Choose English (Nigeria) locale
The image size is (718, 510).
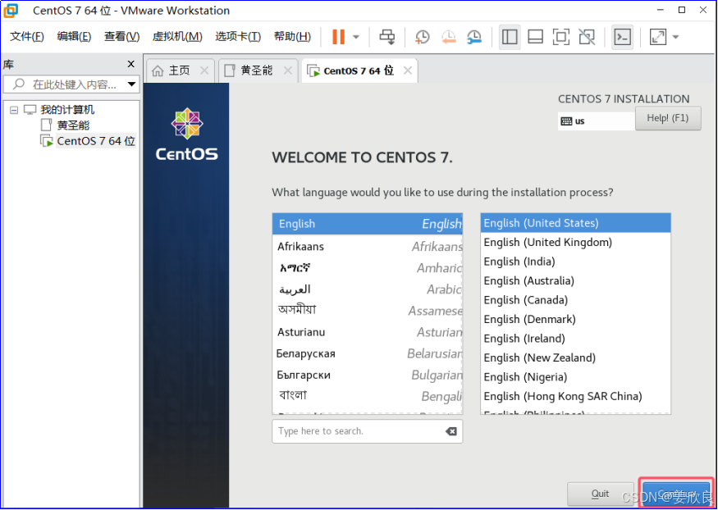[x=575, y=376]
